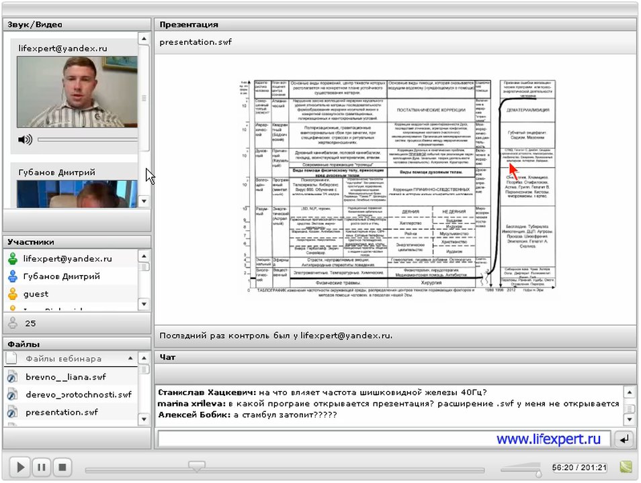Send chat message with the enter arrow button
This screenshot has height=483, width=641.
[624, 439]
